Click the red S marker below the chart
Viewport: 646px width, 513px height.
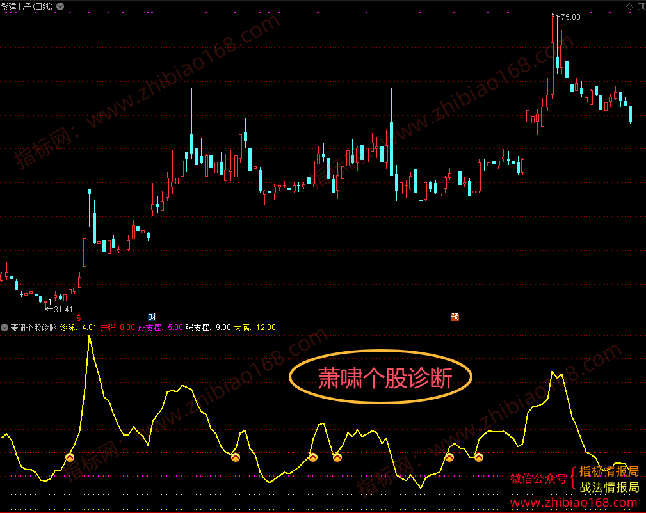click(79, 318)
